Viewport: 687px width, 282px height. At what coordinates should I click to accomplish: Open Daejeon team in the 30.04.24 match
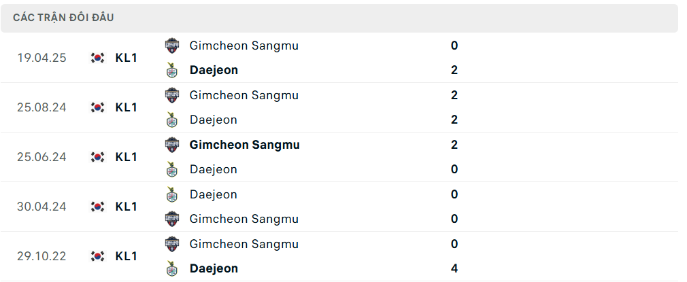[x=214, y=194]
